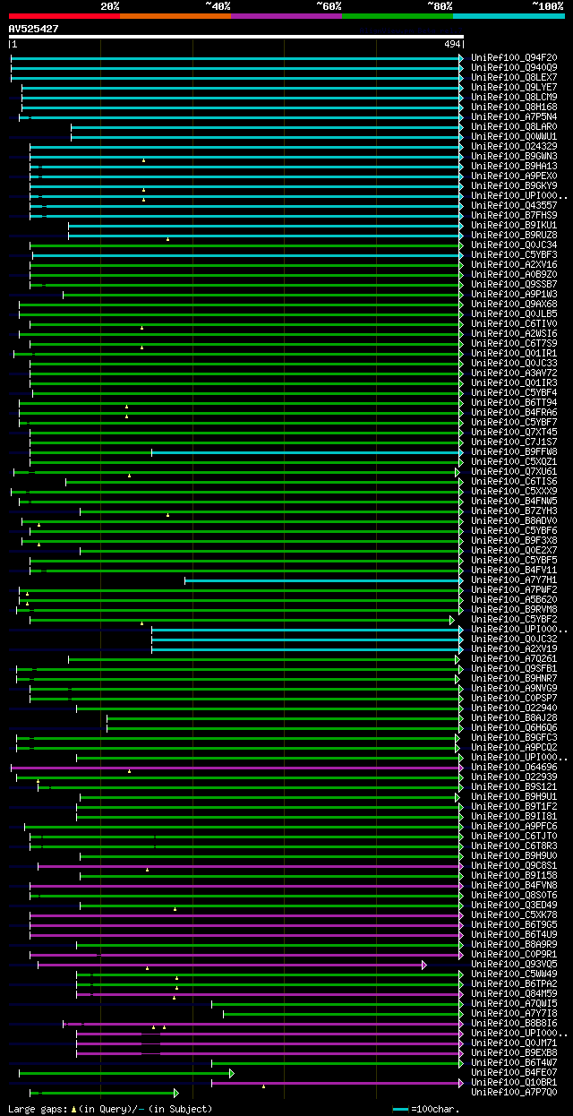Viewport: 573px width, 1116px height.
Task: Open hit UniRef100_Q94F20
Action: tap(514, 57)
